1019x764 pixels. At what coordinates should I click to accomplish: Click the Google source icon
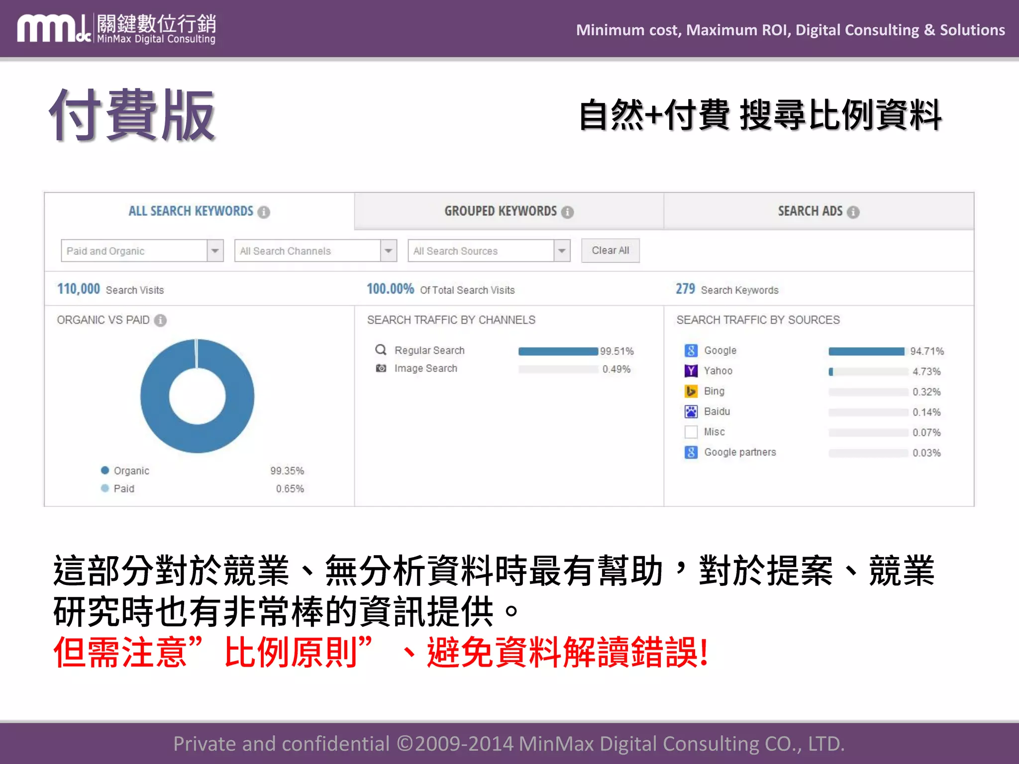tap(691, 351)
